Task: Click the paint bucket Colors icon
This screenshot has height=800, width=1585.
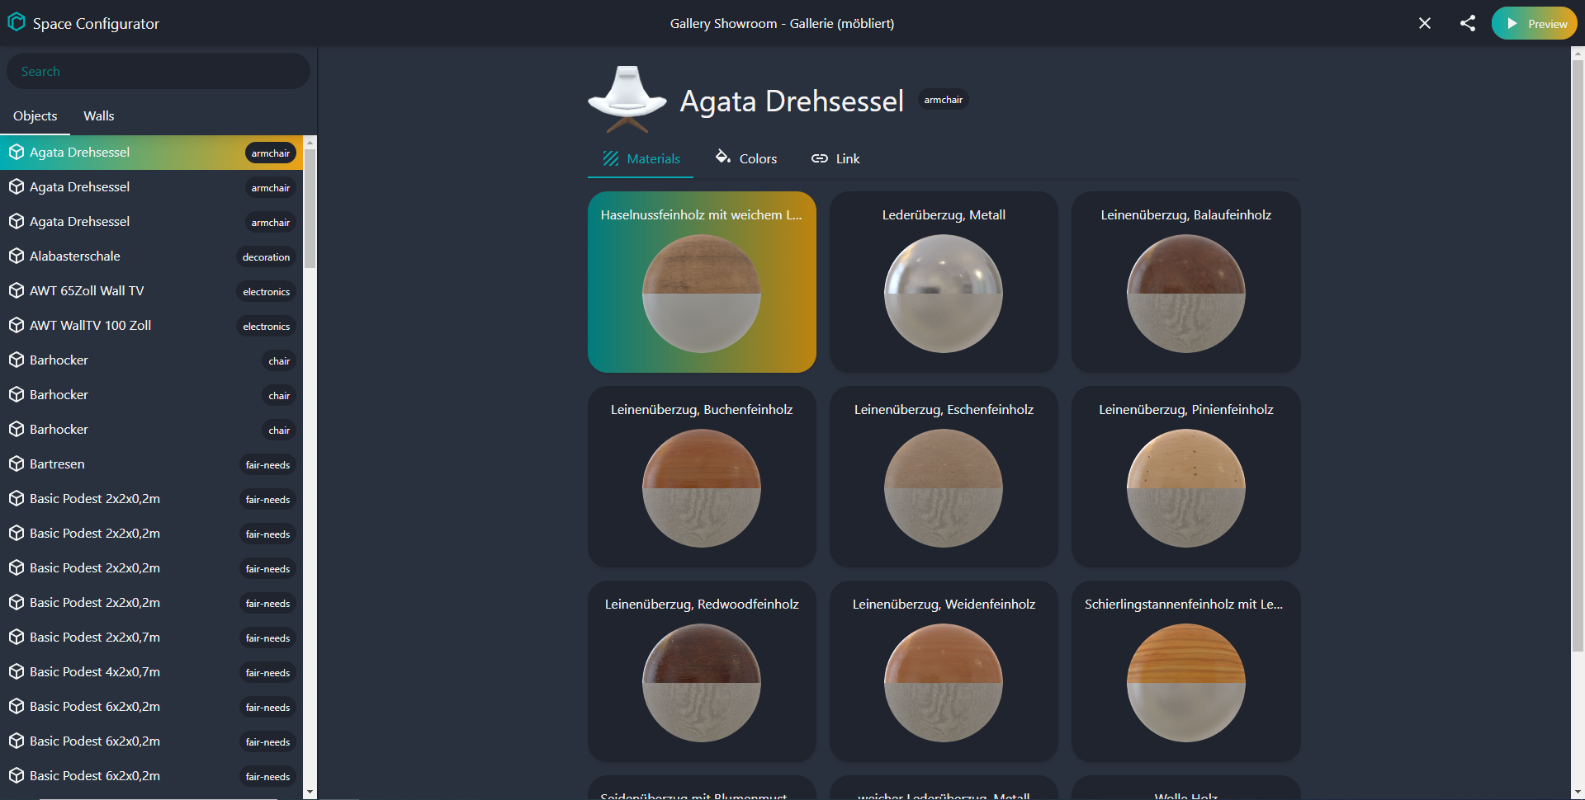Action: point(723,157)
